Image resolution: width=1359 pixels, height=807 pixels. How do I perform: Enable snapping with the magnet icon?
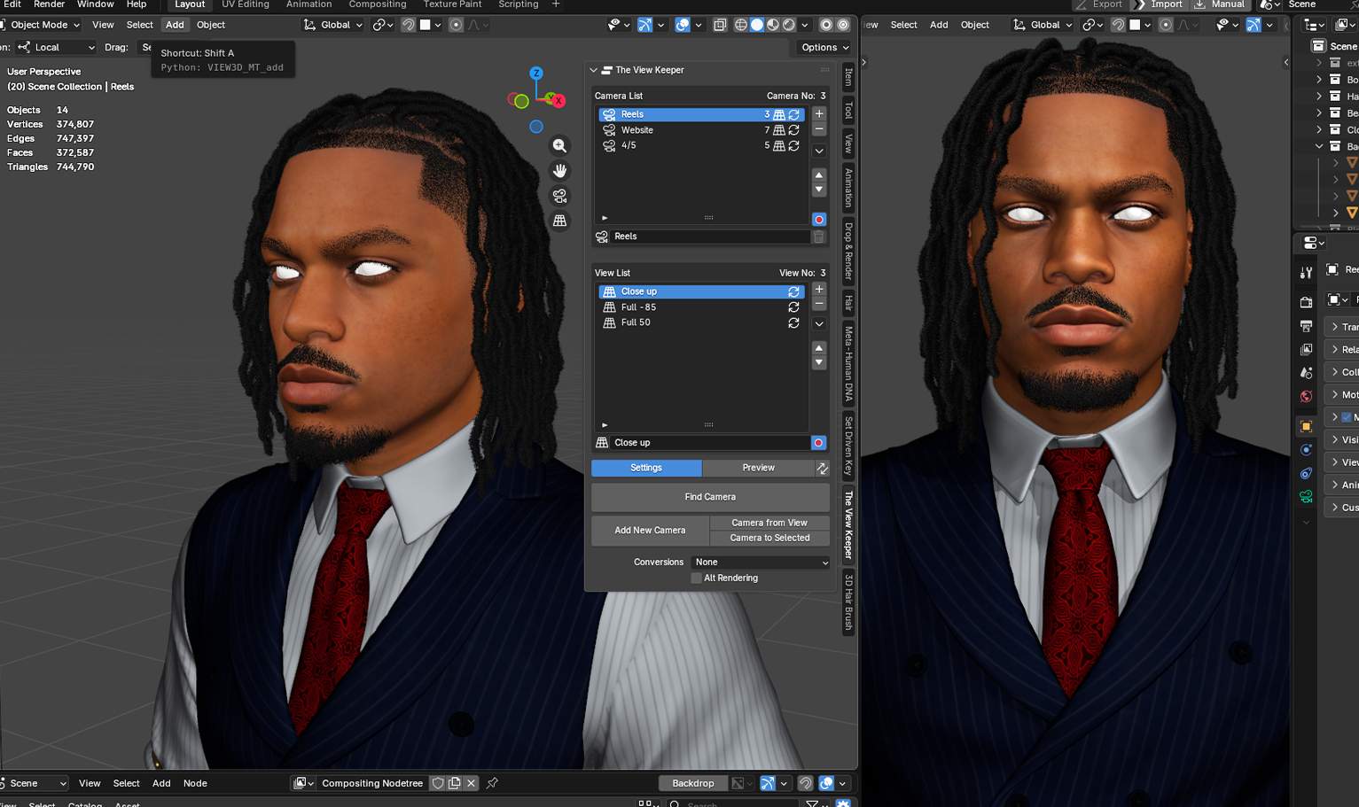[x=408, y=25]
